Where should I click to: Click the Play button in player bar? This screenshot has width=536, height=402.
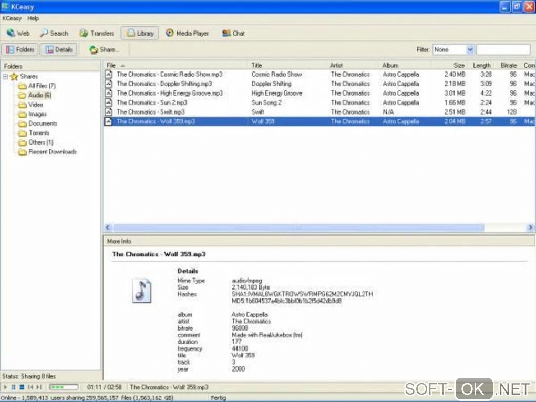[5, 387]
